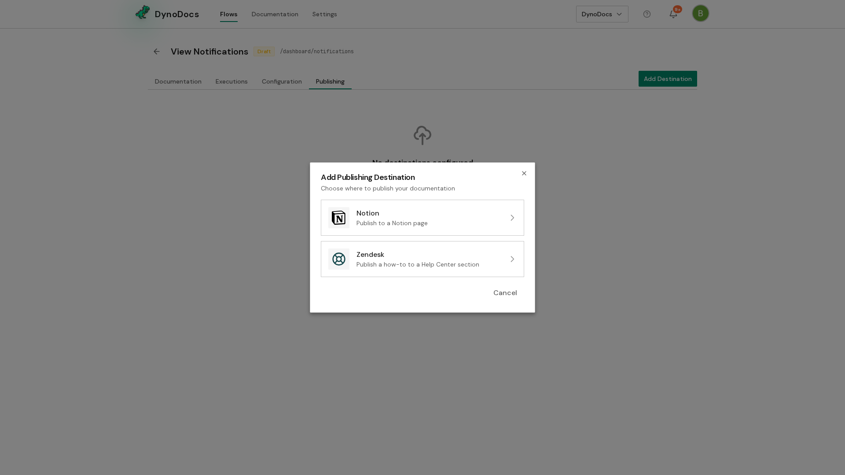This screenshot has height=475, width=845.
Task: Go back with the left arrow icon
Action: (x=157, y=51)
